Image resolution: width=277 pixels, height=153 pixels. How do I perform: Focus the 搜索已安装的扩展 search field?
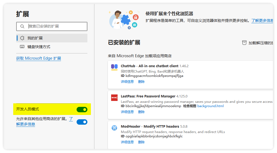pos(52,26)
